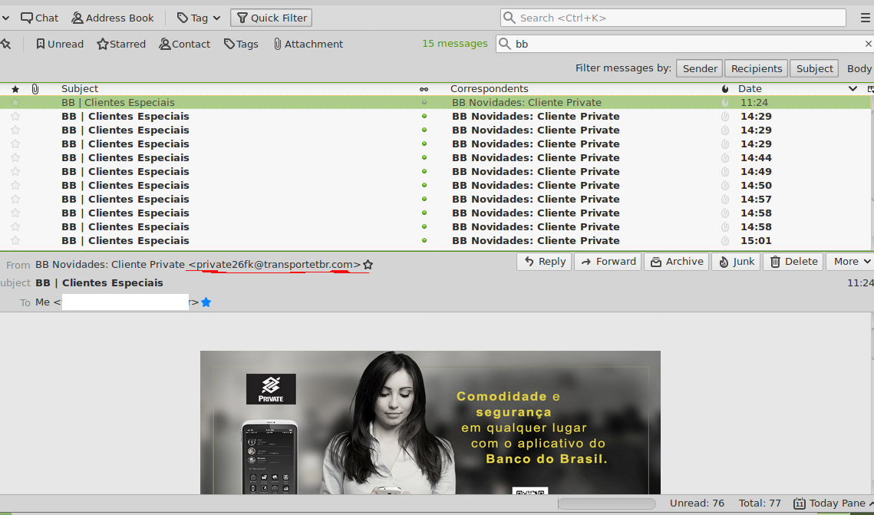Mark the 15:01 message as junk
874x515 pixels.
tap(724, 241)
